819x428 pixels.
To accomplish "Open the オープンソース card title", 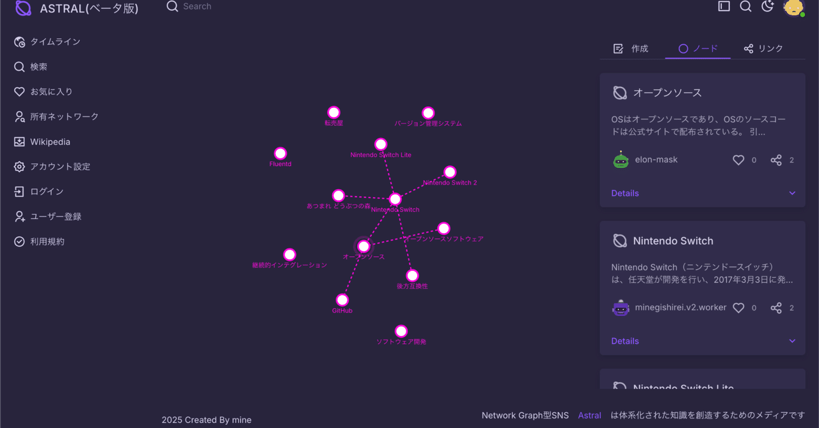I will coord(667,93).
